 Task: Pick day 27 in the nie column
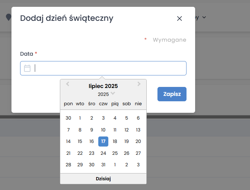tap(138, 153)
